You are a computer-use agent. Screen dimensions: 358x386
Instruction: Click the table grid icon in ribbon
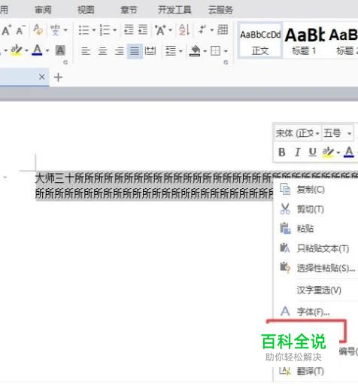coord(223,29)
